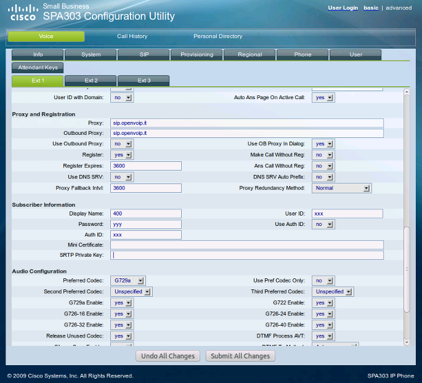This screenshot has width=422, height=383.
Task: Click the User ID field
Action: point(347,214)
